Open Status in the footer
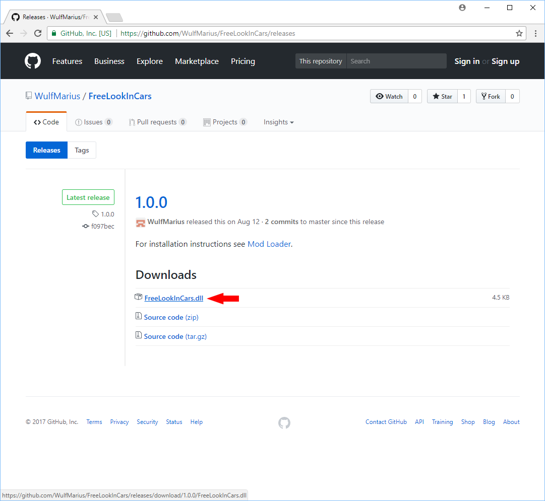Viewport: 545px width, 501px height. click(x=174, y=422)
